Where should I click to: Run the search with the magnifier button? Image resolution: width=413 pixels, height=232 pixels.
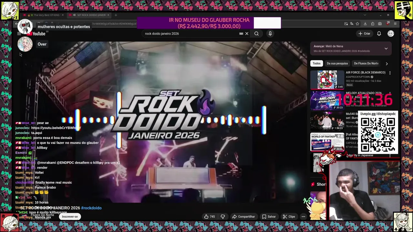(257, 34)
